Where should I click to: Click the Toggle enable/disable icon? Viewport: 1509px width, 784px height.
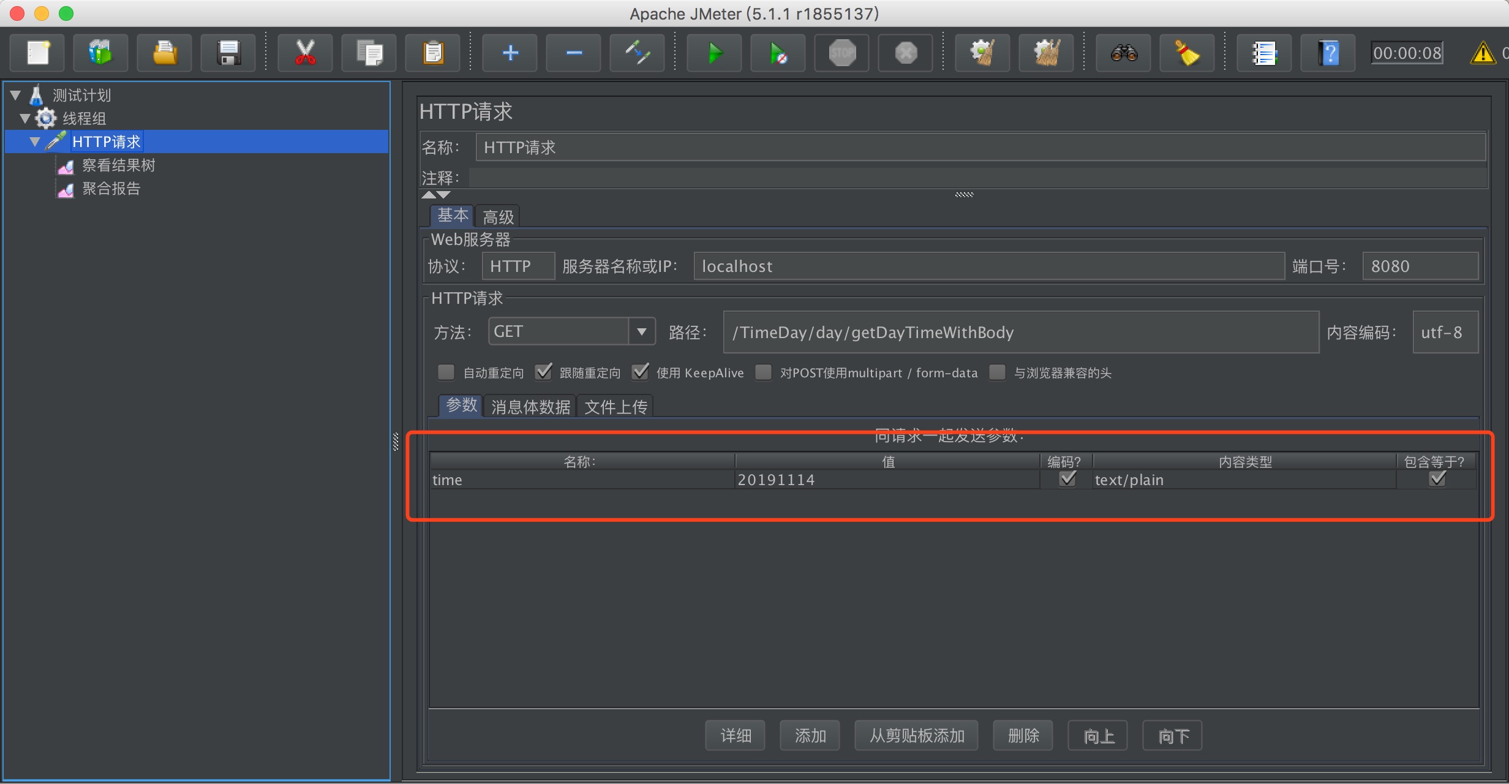(637, 53)
